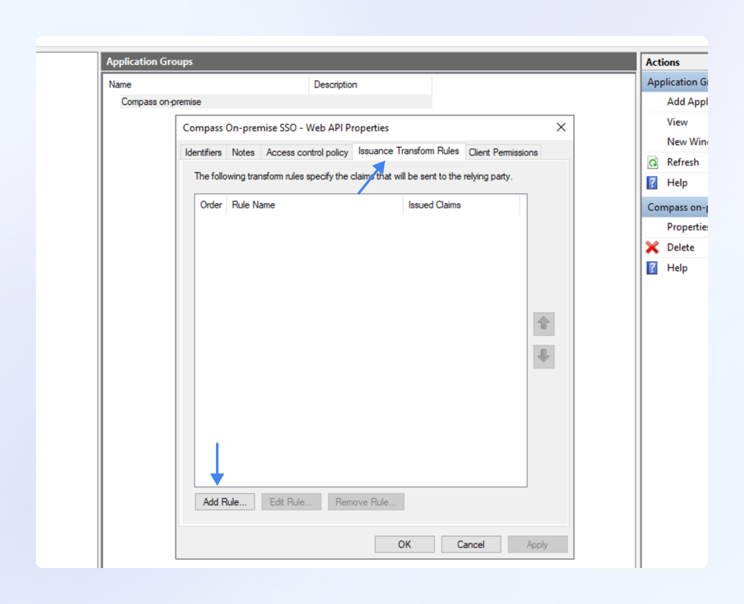The width and height of the screenshot is (744, 604).
Task: Open the Client Permissions tab
Action: pyautogui.click(x=503, y=153)
